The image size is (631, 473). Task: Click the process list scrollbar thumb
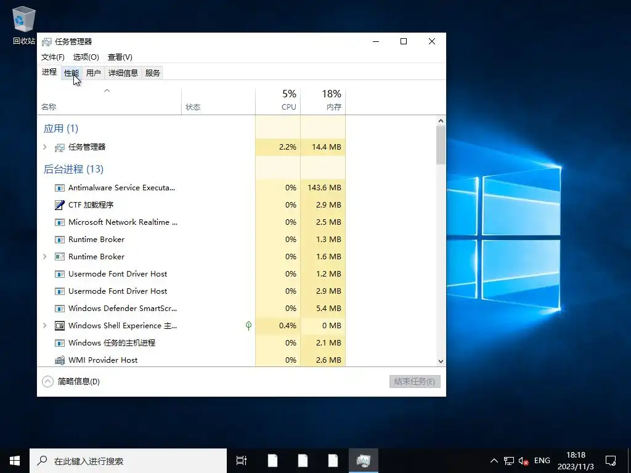pos(441,145)
